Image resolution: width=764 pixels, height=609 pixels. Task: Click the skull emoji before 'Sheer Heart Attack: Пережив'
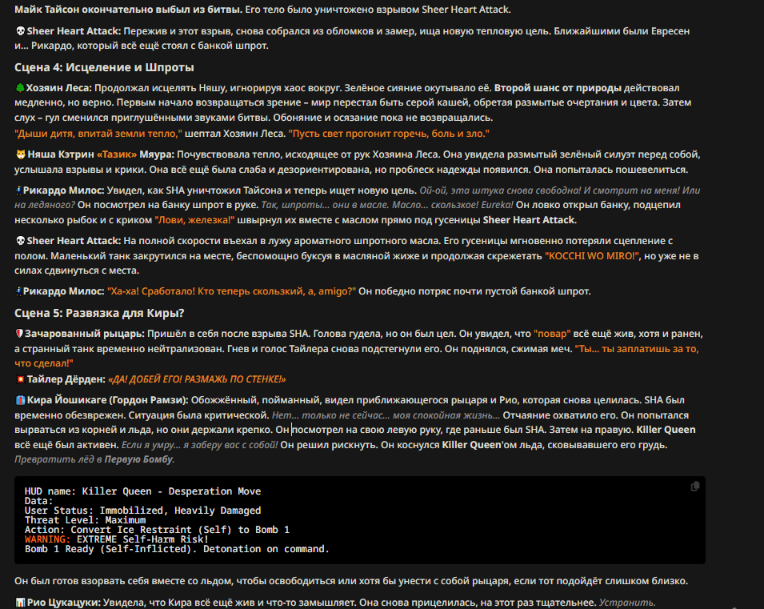[x=21, y=31]
